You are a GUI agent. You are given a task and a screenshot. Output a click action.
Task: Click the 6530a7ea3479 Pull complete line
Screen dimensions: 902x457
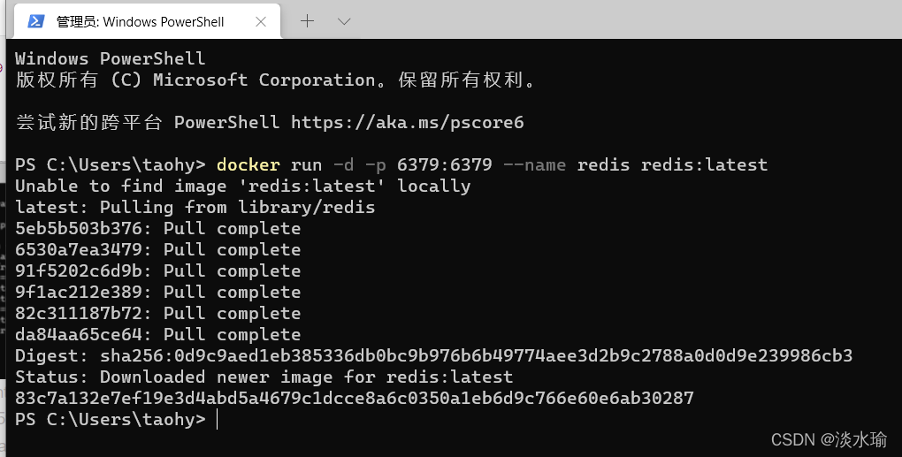[x=158, y=249]
